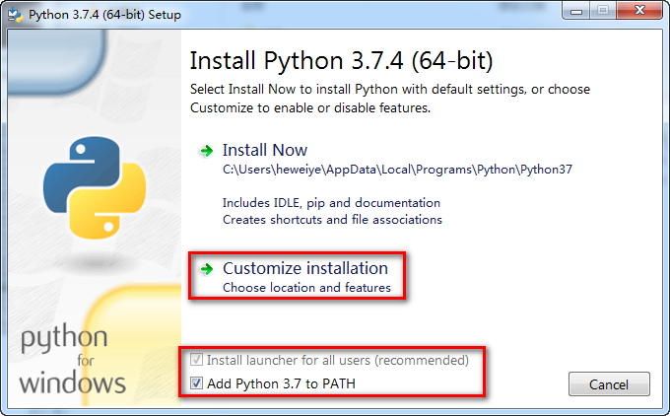Toggle the Install launcher for all users checkbox
The height and width of the screenshot is (416, 670).
[197, 361]
